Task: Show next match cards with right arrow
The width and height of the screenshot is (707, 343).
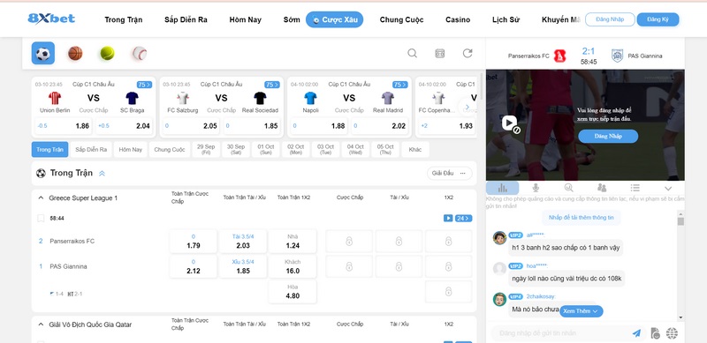Action: tap(468, 107)
